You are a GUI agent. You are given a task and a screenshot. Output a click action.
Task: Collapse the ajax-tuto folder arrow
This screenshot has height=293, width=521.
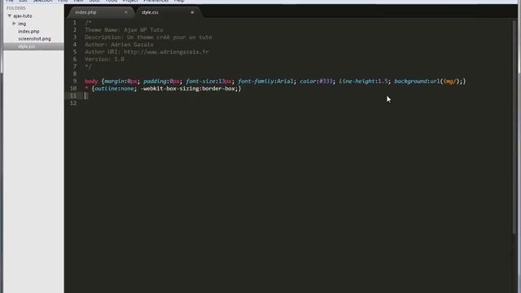click(x=9, y=15)
